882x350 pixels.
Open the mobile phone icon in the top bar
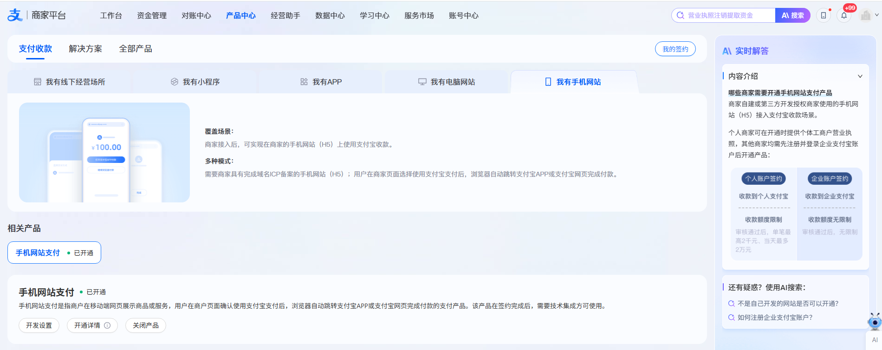(824, 15)
